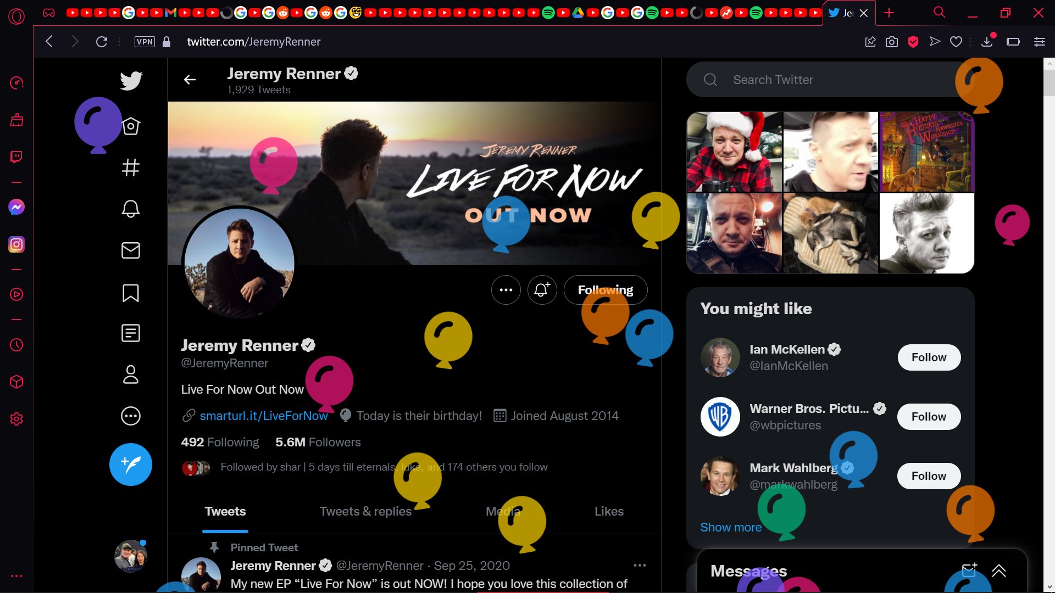1055x593 pixels.
Task: Go to Twitter home via bird logo
Action: pyautogui.click(x=131, y=81)
